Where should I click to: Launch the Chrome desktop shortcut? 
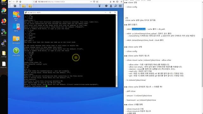[x=4, y=11]
